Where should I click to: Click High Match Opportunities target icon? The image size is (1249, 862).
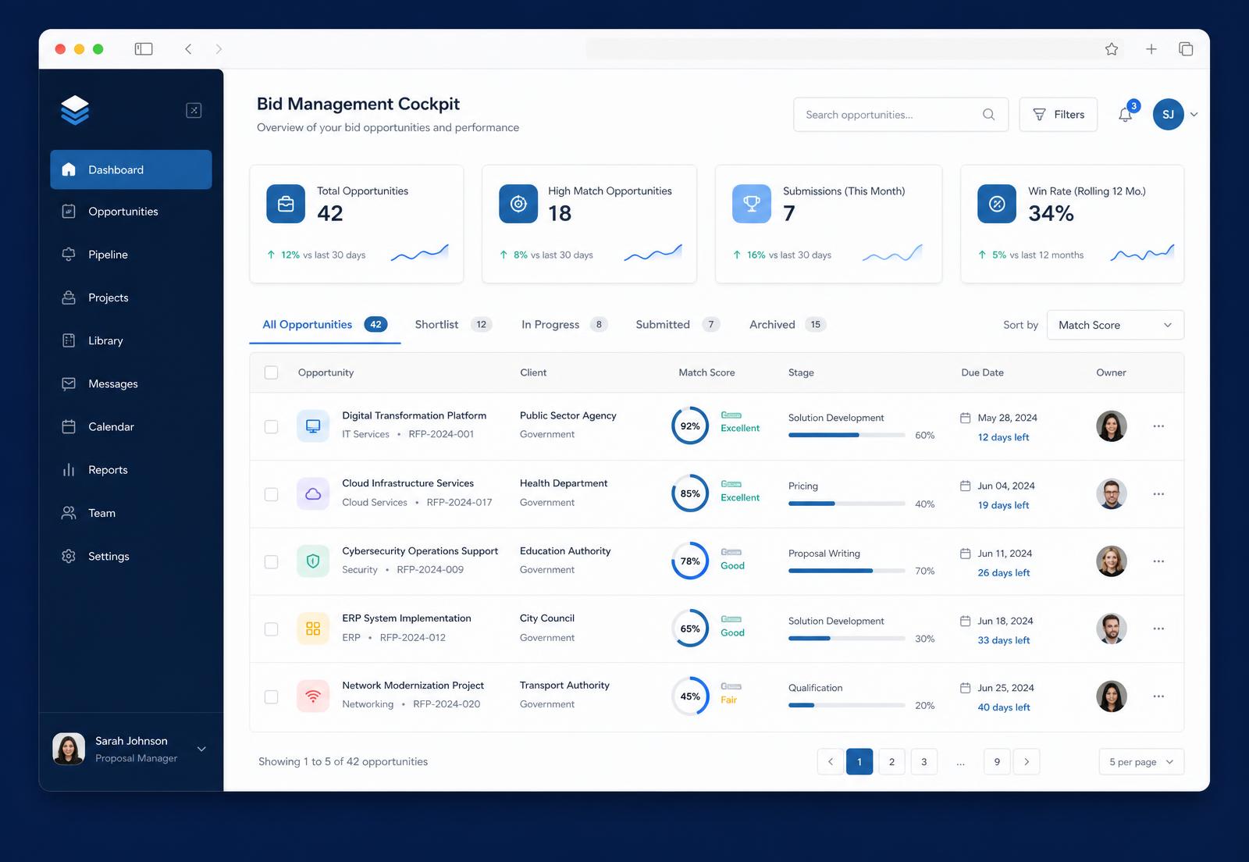click(518, 204)
